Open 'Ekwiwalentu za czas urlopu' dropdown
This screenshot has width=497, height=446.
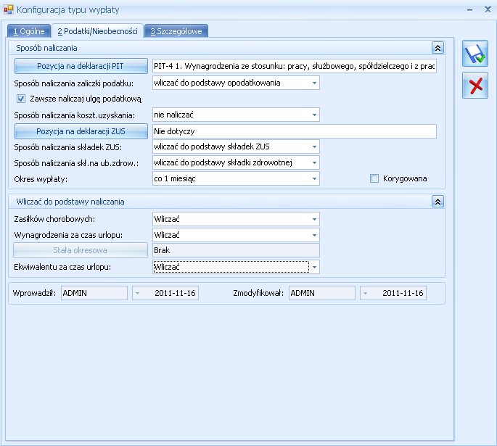(x=314, y=267)
